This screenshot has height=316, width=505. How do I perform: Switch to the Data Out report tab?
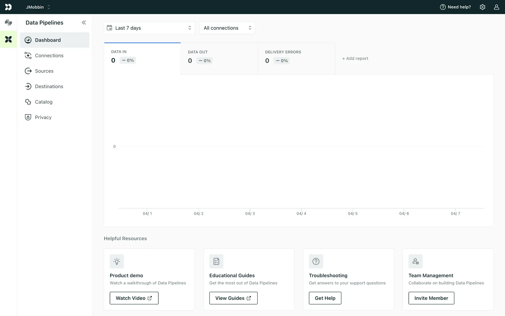219,58
